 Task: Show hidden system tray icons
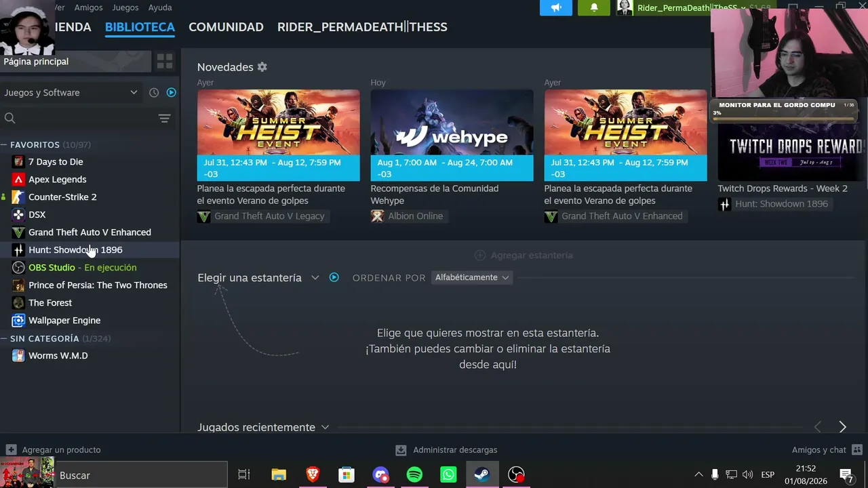[698, 474]
